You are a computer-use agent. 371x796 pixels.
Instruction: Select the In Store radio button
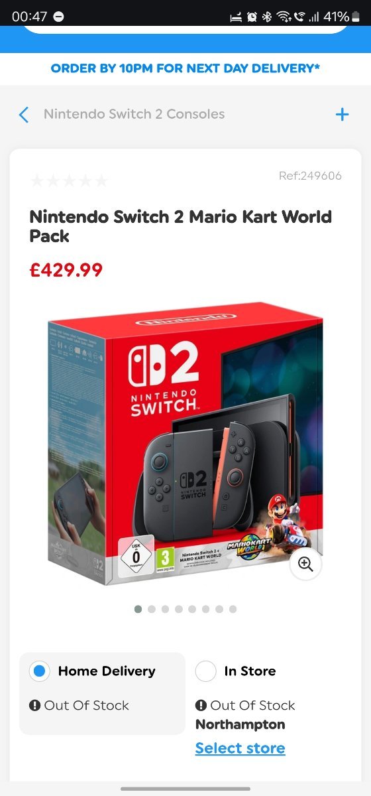click(x=206, y=671)
